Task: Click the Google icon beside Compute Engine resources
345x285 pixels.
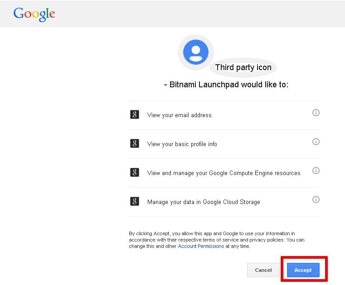Action: click(x=135, y=172)
